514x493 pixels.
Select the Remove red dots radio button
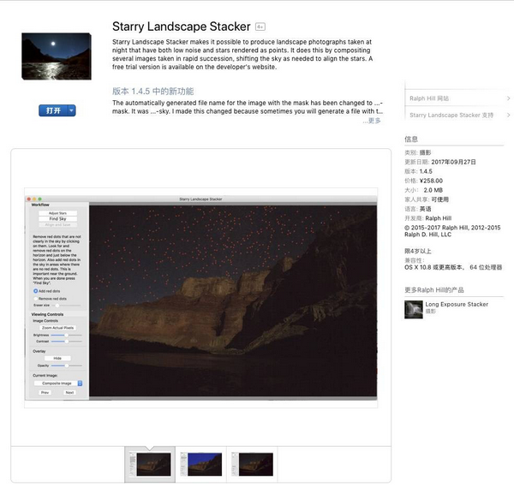35,299
